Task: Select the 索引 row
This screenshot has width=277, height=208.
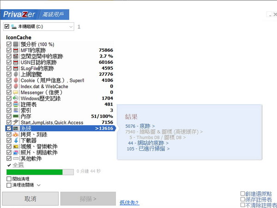Action: [60, 110]
